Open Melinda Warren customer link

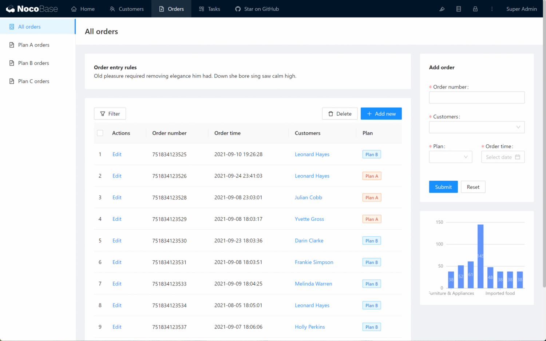coord(313,284)
